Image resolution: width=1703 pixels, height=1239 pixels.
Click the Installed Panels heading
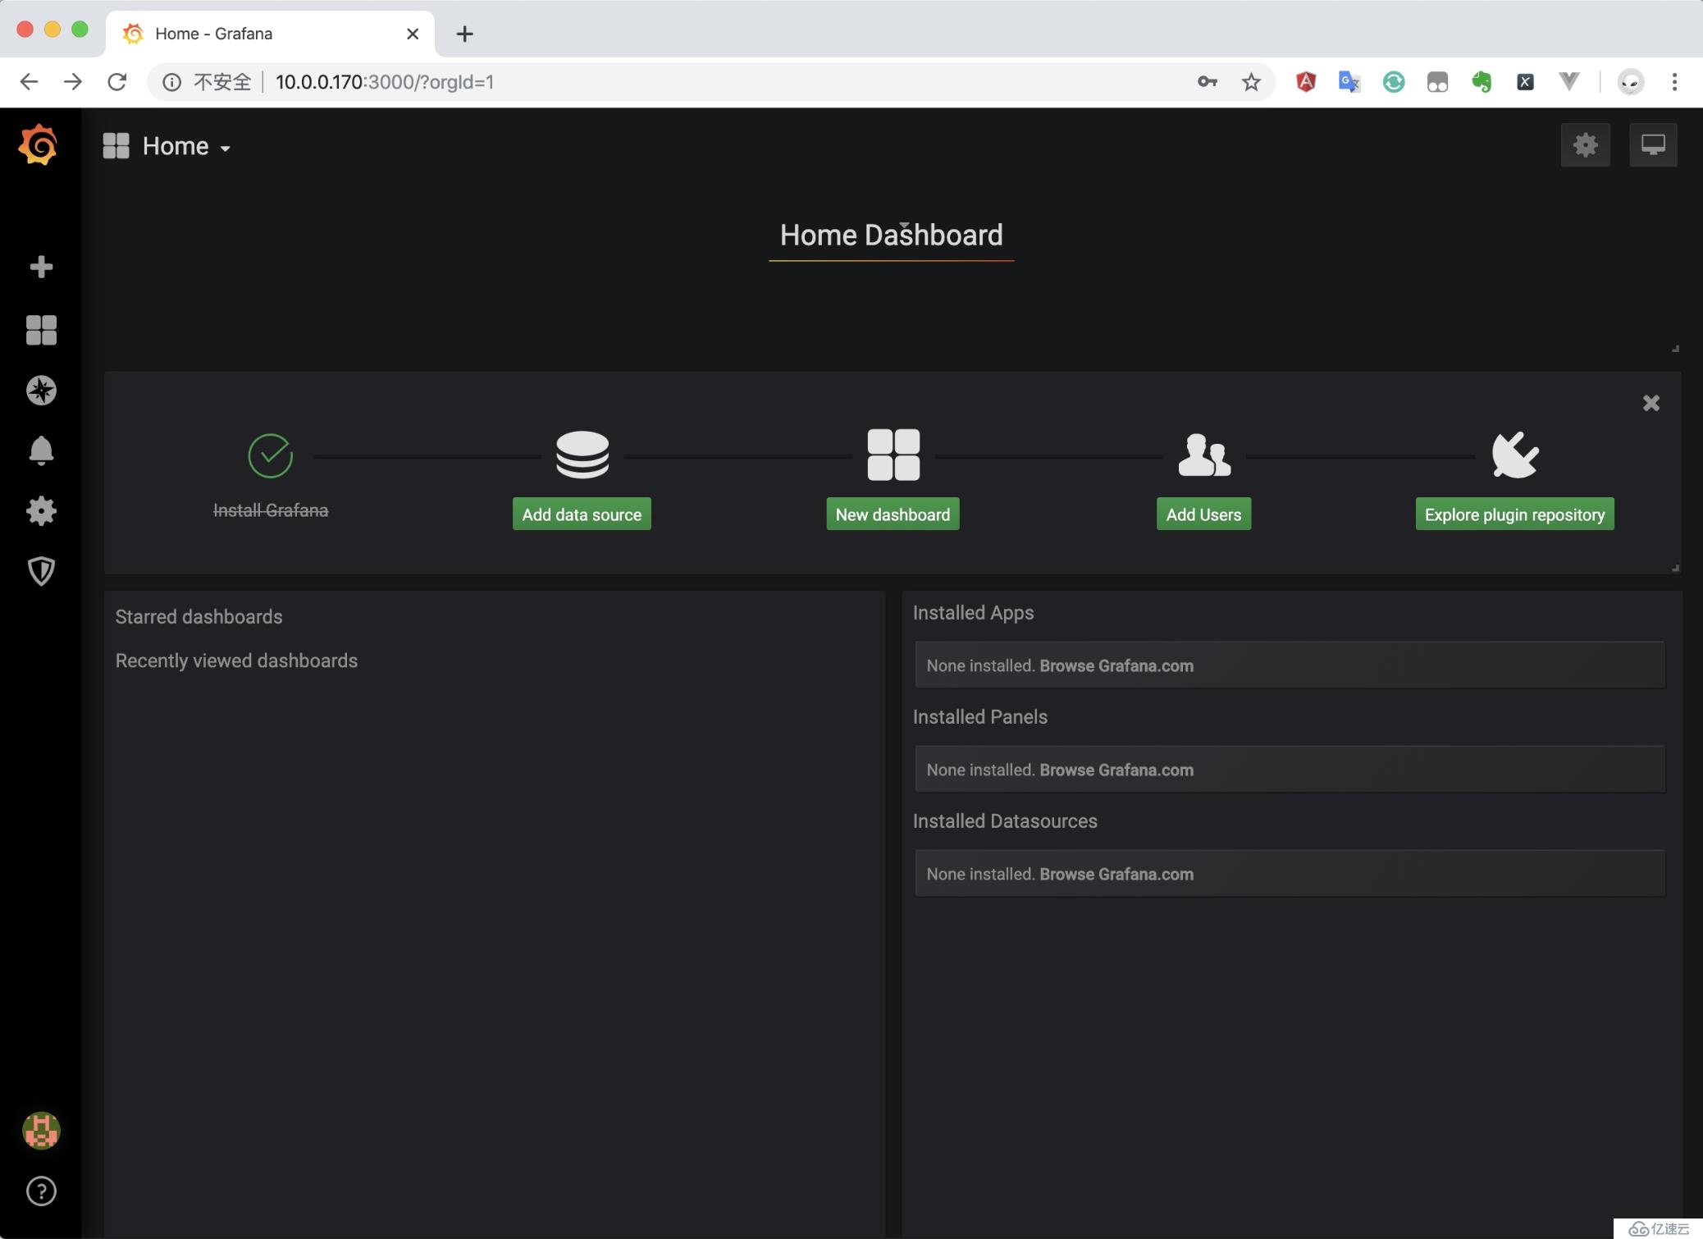[979, 717]
